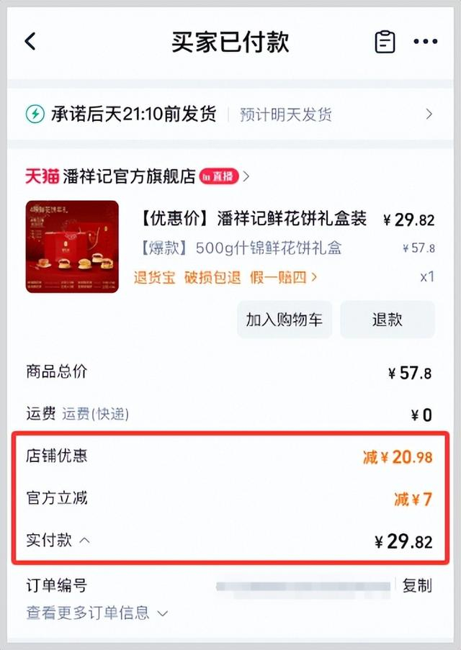Expand 查看更多订单信息
Viewport: 461px width, 650px height.
(x=97, y=613)
